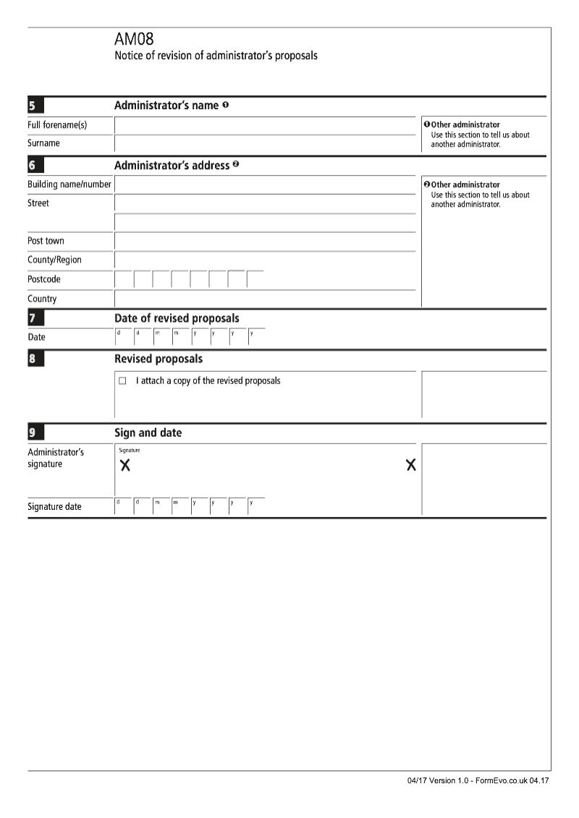Select the Post town field
Viewport: 579px width, 818px height.
click(x=265, y=242)
